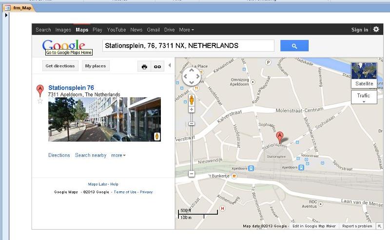Expand the 'more' options under result
The height and width of the screenshot is (240, 390).
(118, 155)
